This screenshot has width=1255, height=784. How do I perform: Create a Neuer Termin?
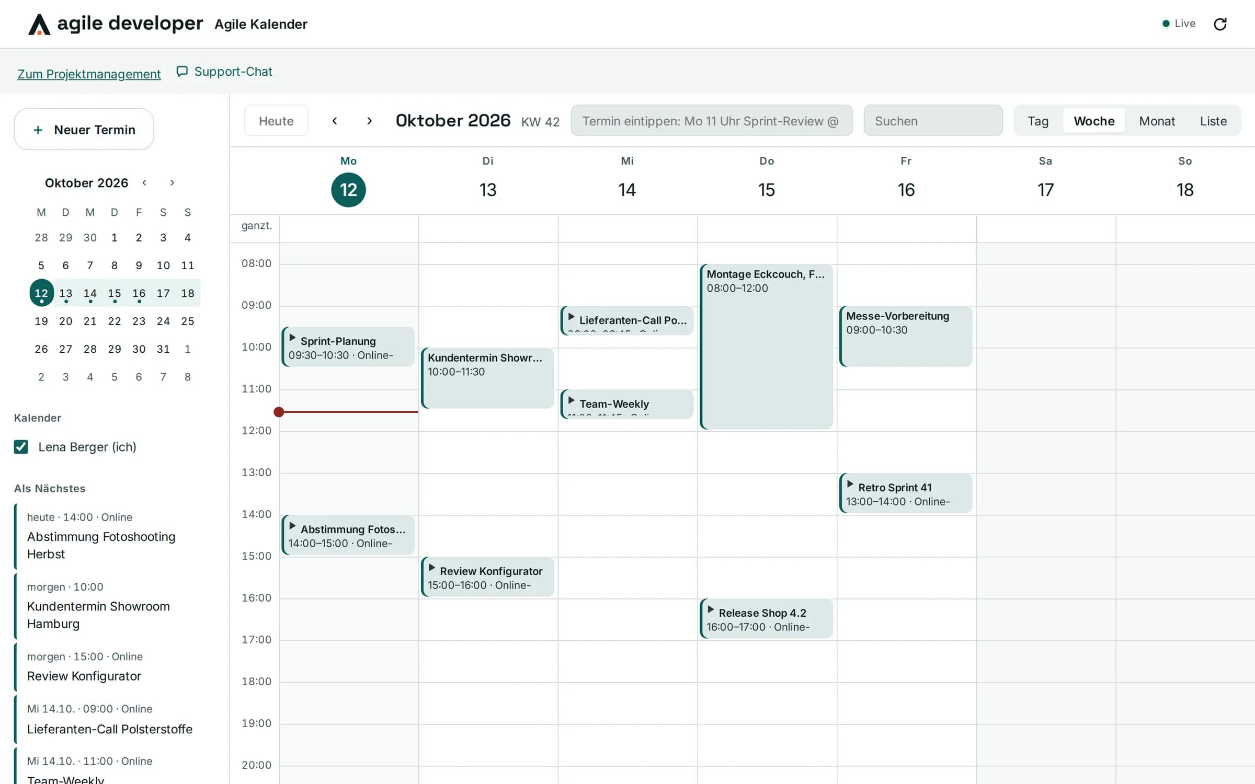[84, 129]
